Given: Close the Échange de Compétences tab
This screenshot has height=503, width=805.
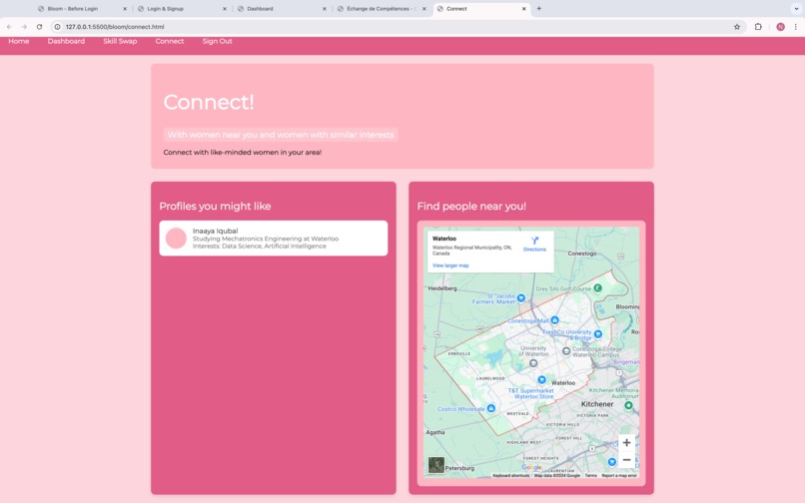Looking at the screenshot, I should click(424, 9).
